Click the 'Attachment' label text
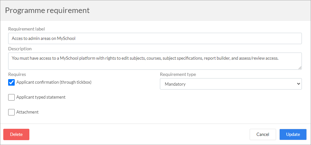 click(x=27, y=112)
